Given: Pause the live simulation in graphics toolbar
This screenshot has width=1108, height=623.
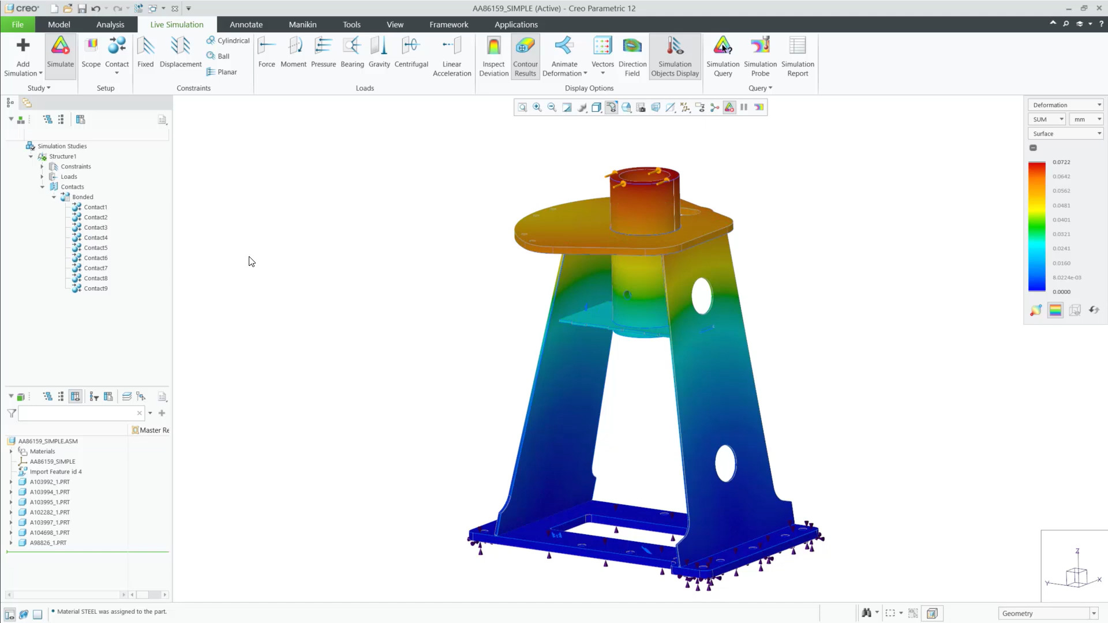Looking at the screenshot, I should (x=744, y=107).
